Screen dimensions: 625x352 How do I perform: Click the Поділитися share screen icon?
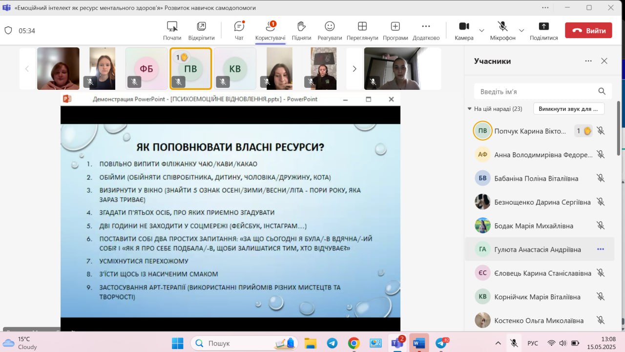coord(543,27)
